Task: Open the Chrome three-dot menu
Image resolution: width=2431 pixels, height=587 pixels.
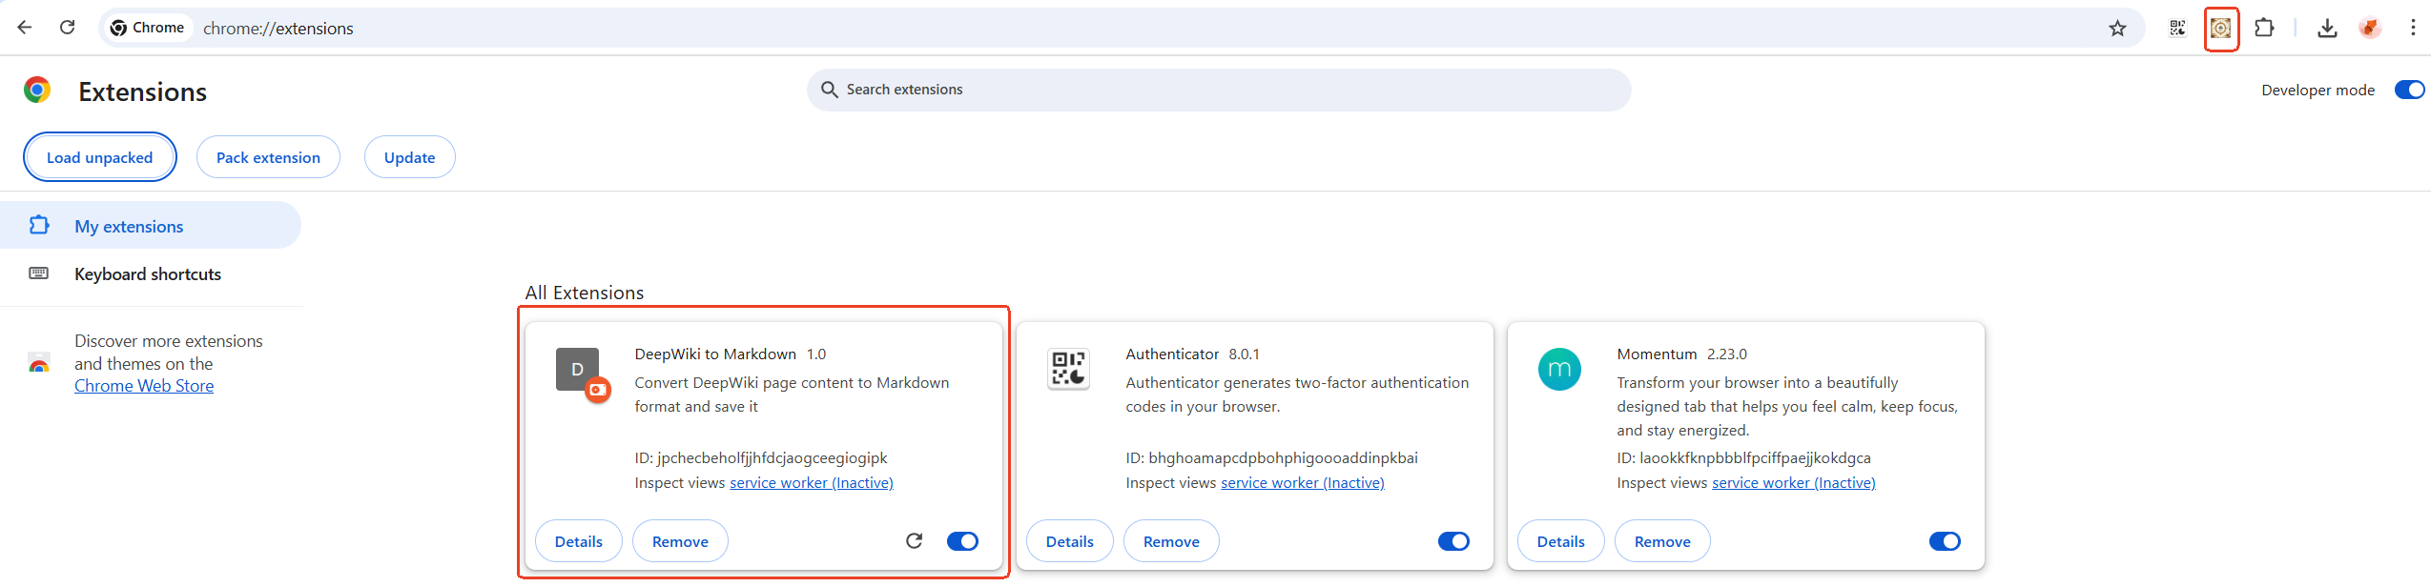Action: pos(2413,28)
